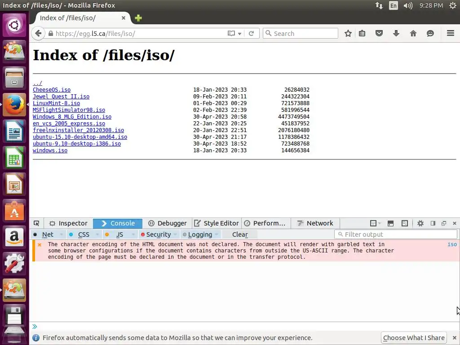Launch LibreOffice Calc from launcher
This screenshot has width=460, height=345.
14,158
